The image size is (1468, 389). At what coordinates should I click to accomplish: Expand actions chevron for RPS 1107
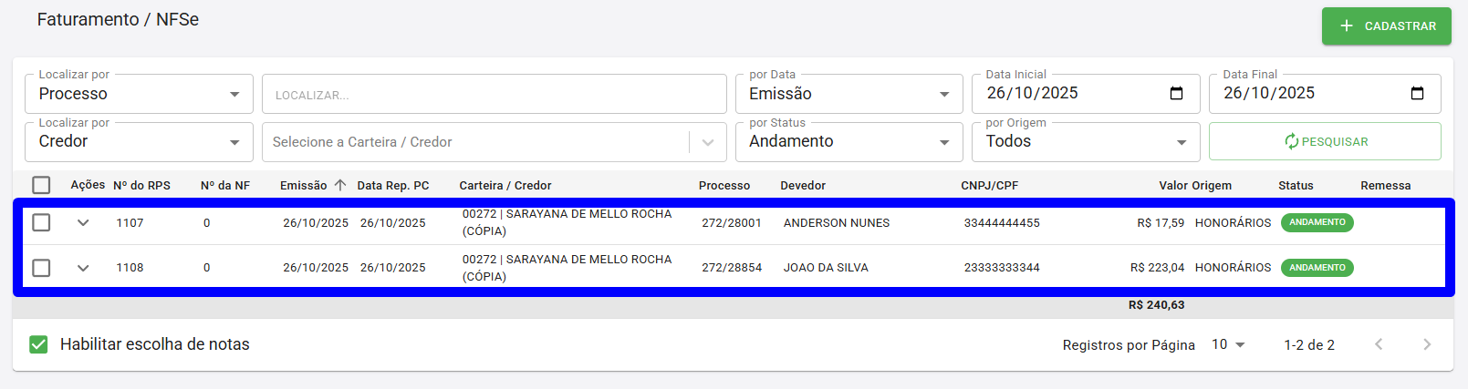(83, 222)
